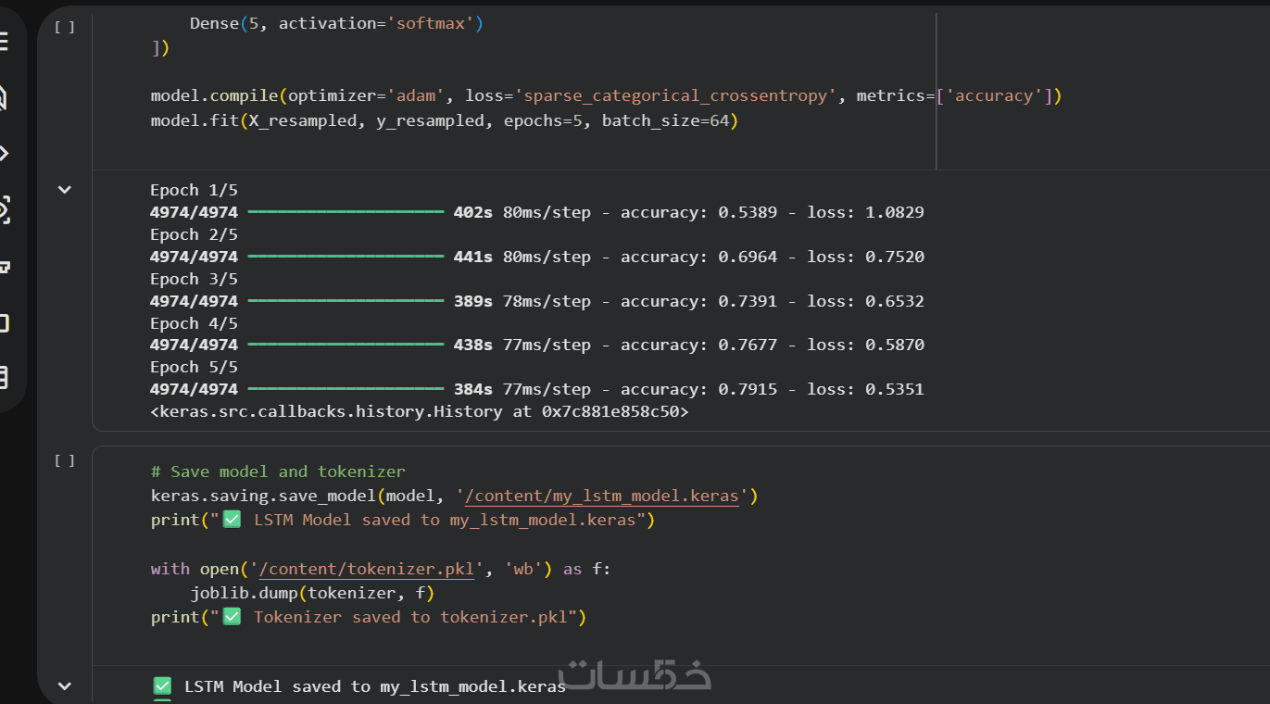This screenshot has width=1270, height=704.
Task: Click the Epoch 1/5 green progress bar
Action: (346, 212)
